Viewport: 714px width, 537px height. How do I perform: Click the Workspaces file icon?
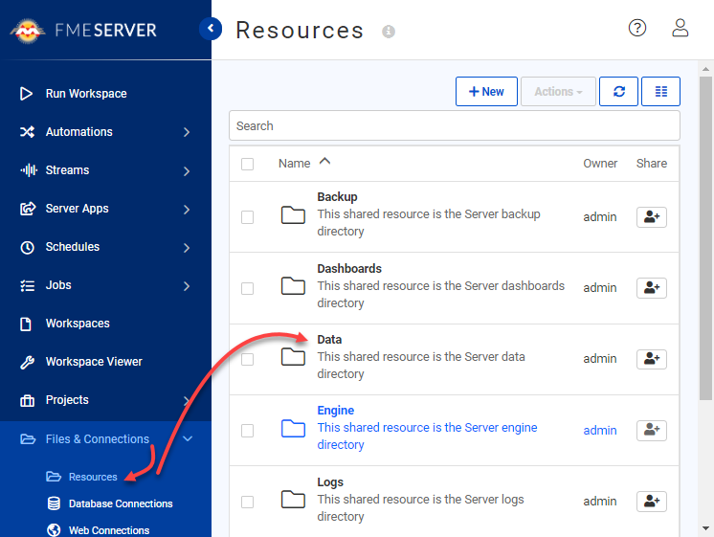[26, 324]
